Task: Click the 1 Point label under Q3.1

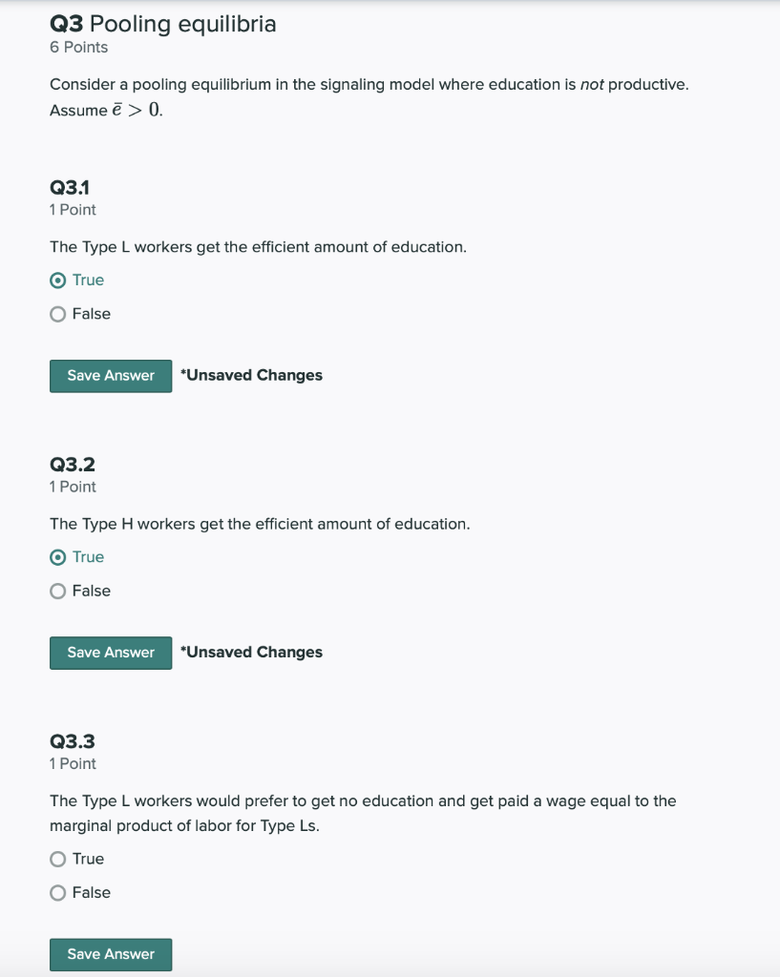Action: coord(72,209)
